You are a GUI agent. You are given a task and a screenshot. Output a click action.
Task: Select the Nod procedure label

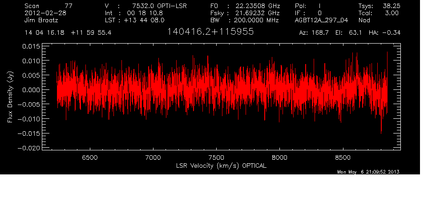(x=364, y=20)
